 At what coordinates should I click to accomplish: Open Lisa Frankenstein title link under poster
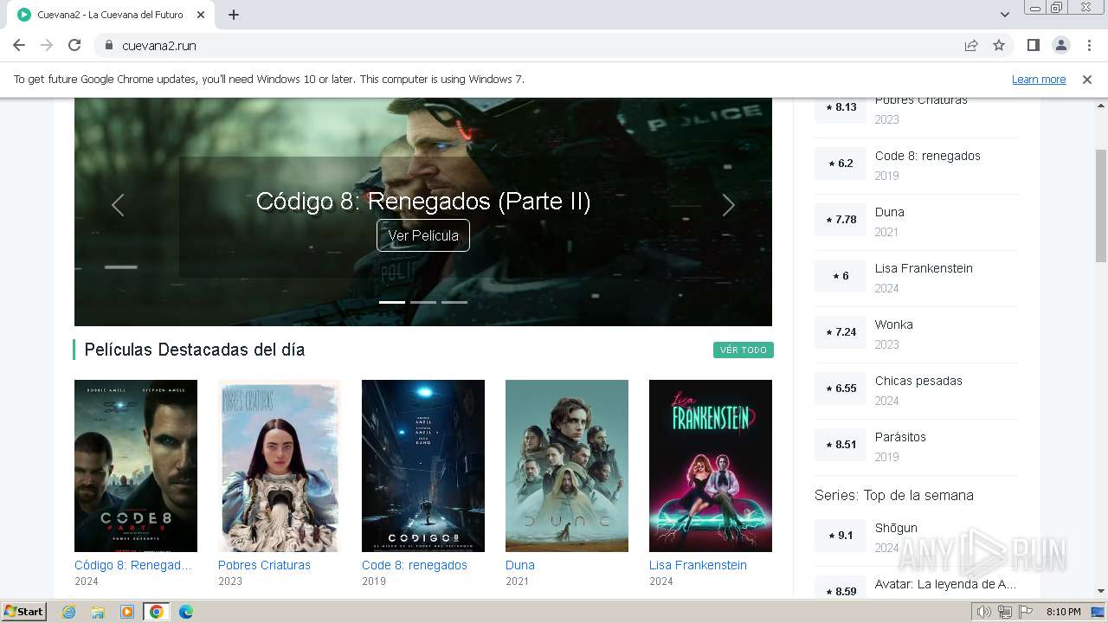698,565
